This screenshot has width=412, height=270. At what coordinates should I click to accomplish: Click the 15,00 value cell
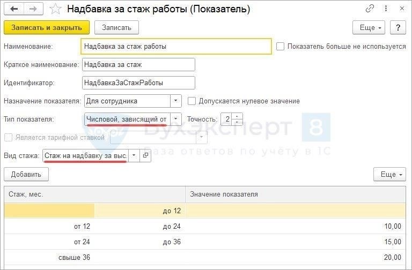296,242
